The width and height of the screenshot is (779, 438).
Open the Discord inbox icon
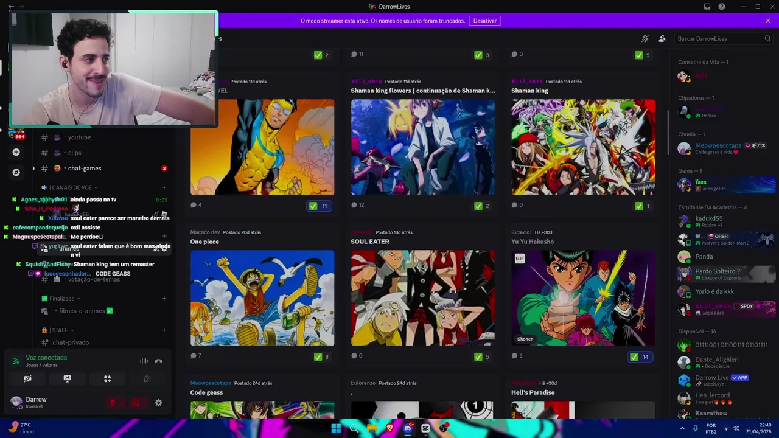point(707,7)
